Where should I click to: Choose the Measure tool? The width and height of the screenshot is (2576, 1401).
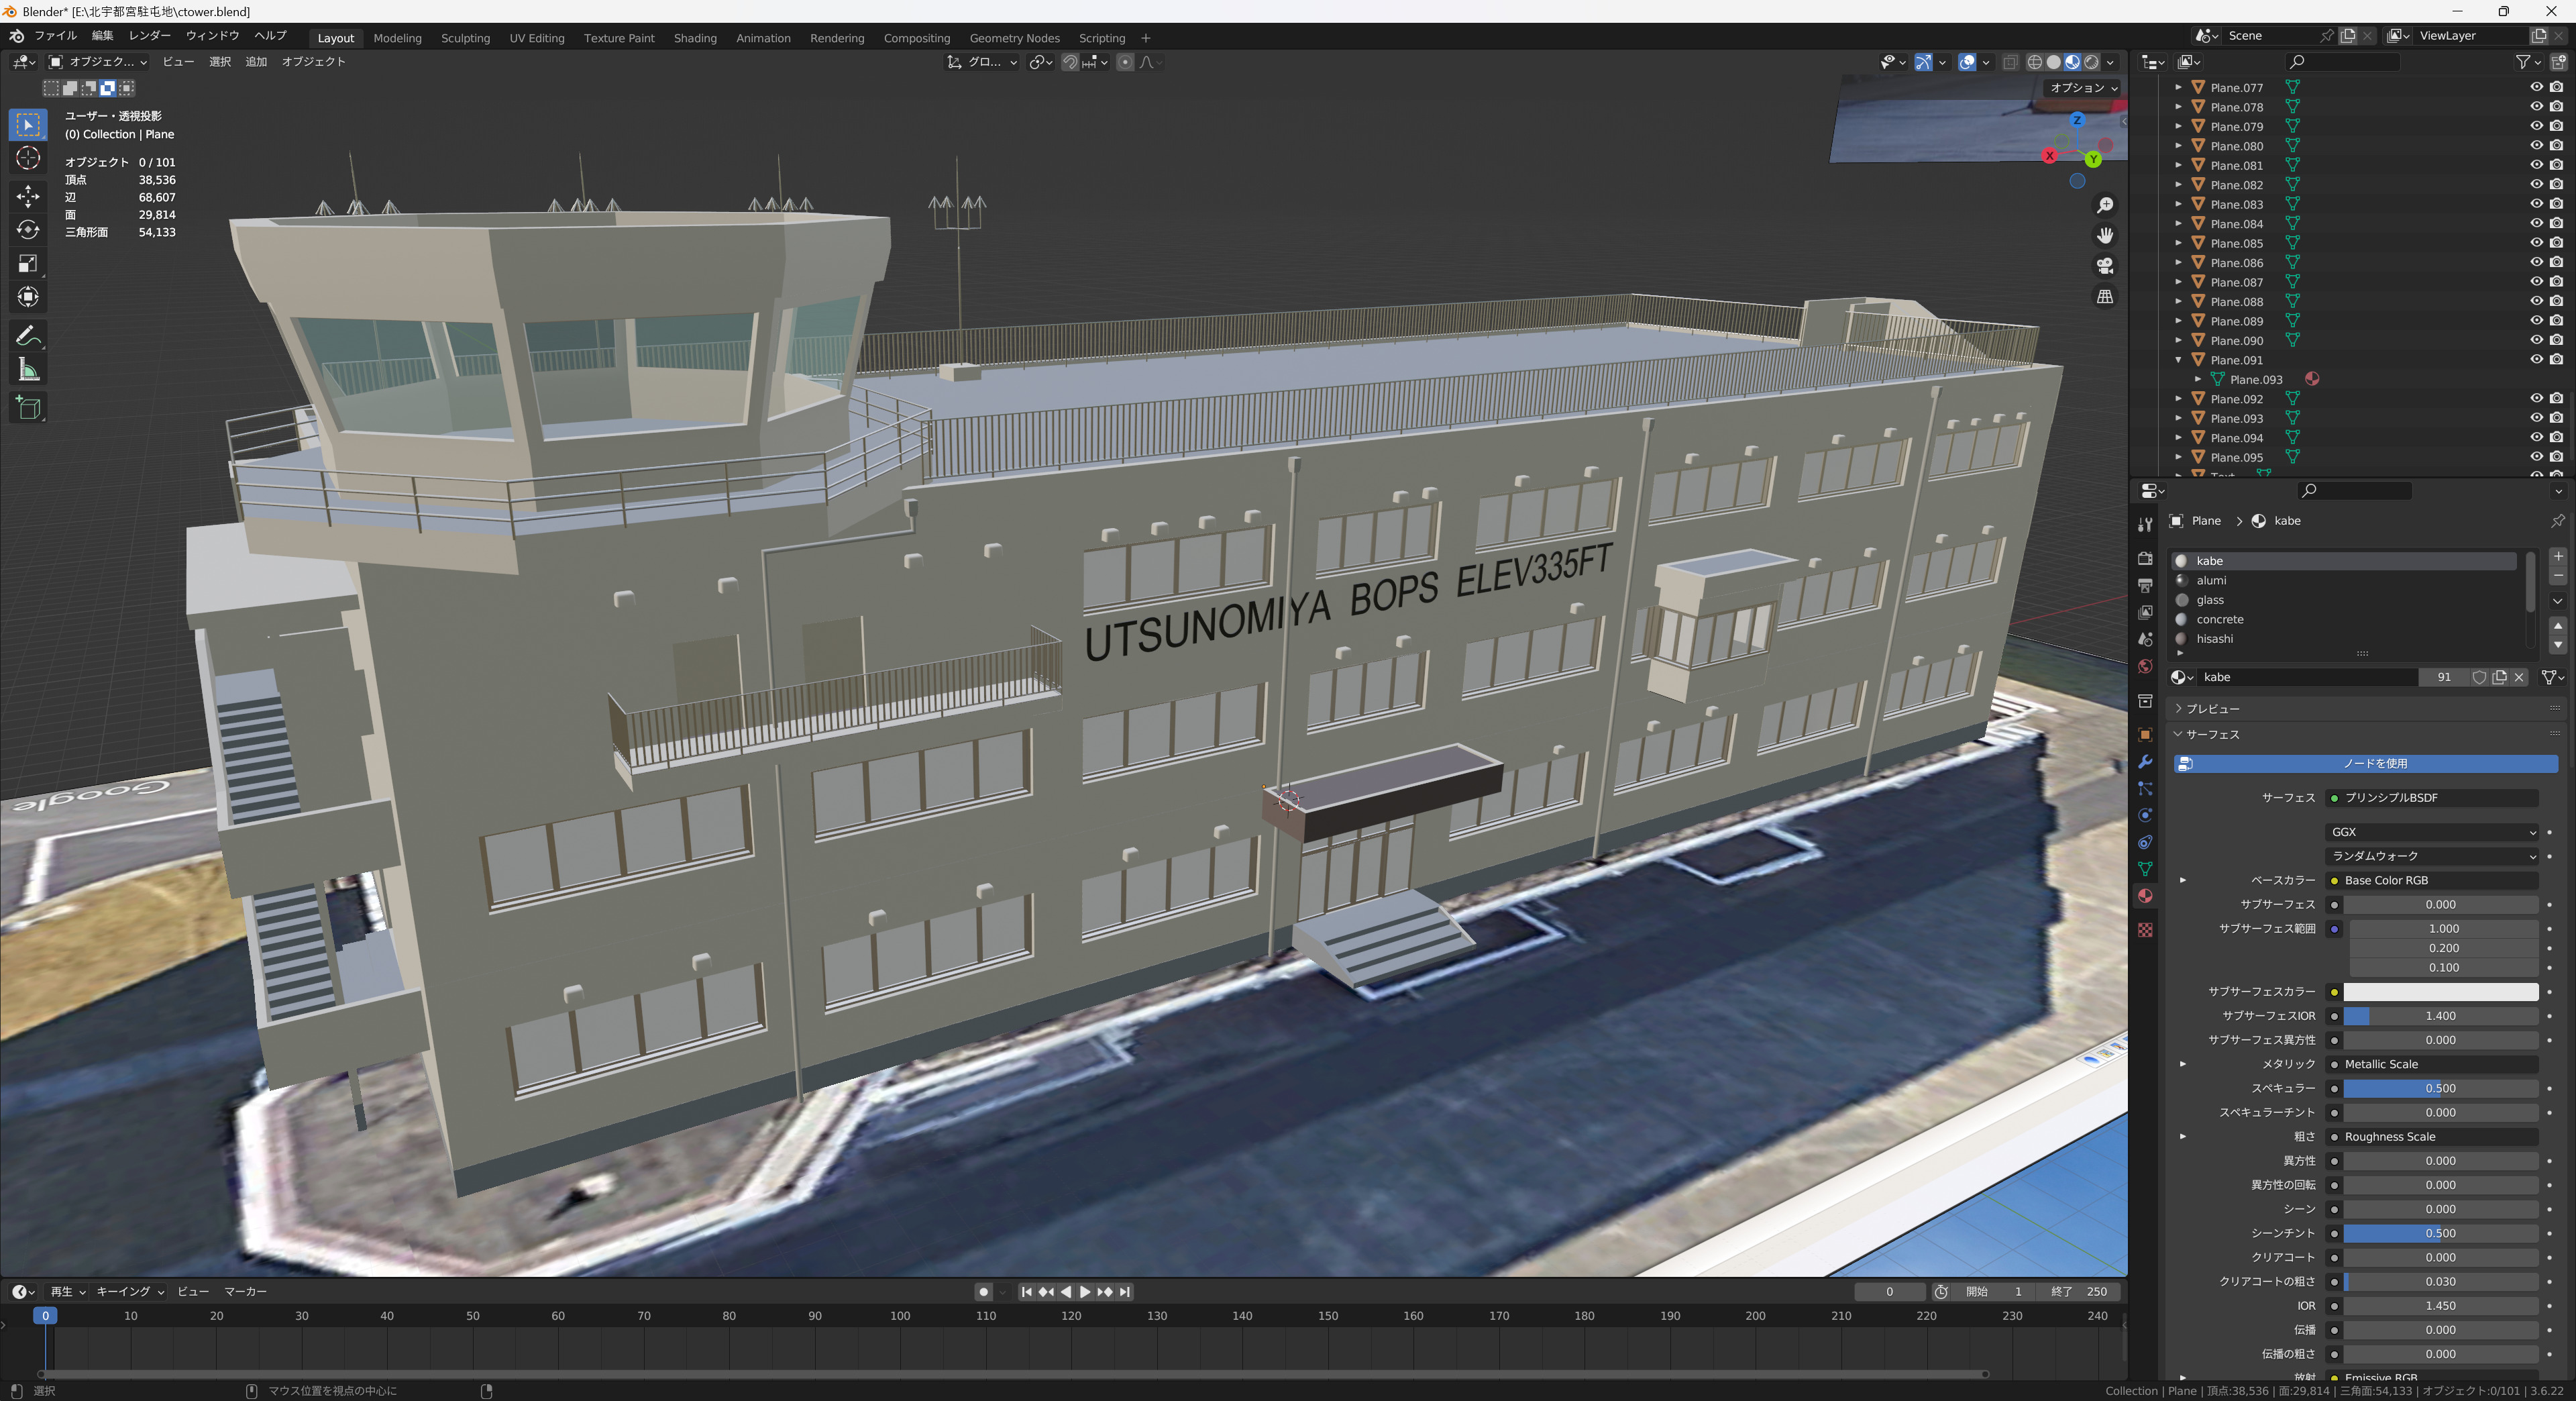28,371
